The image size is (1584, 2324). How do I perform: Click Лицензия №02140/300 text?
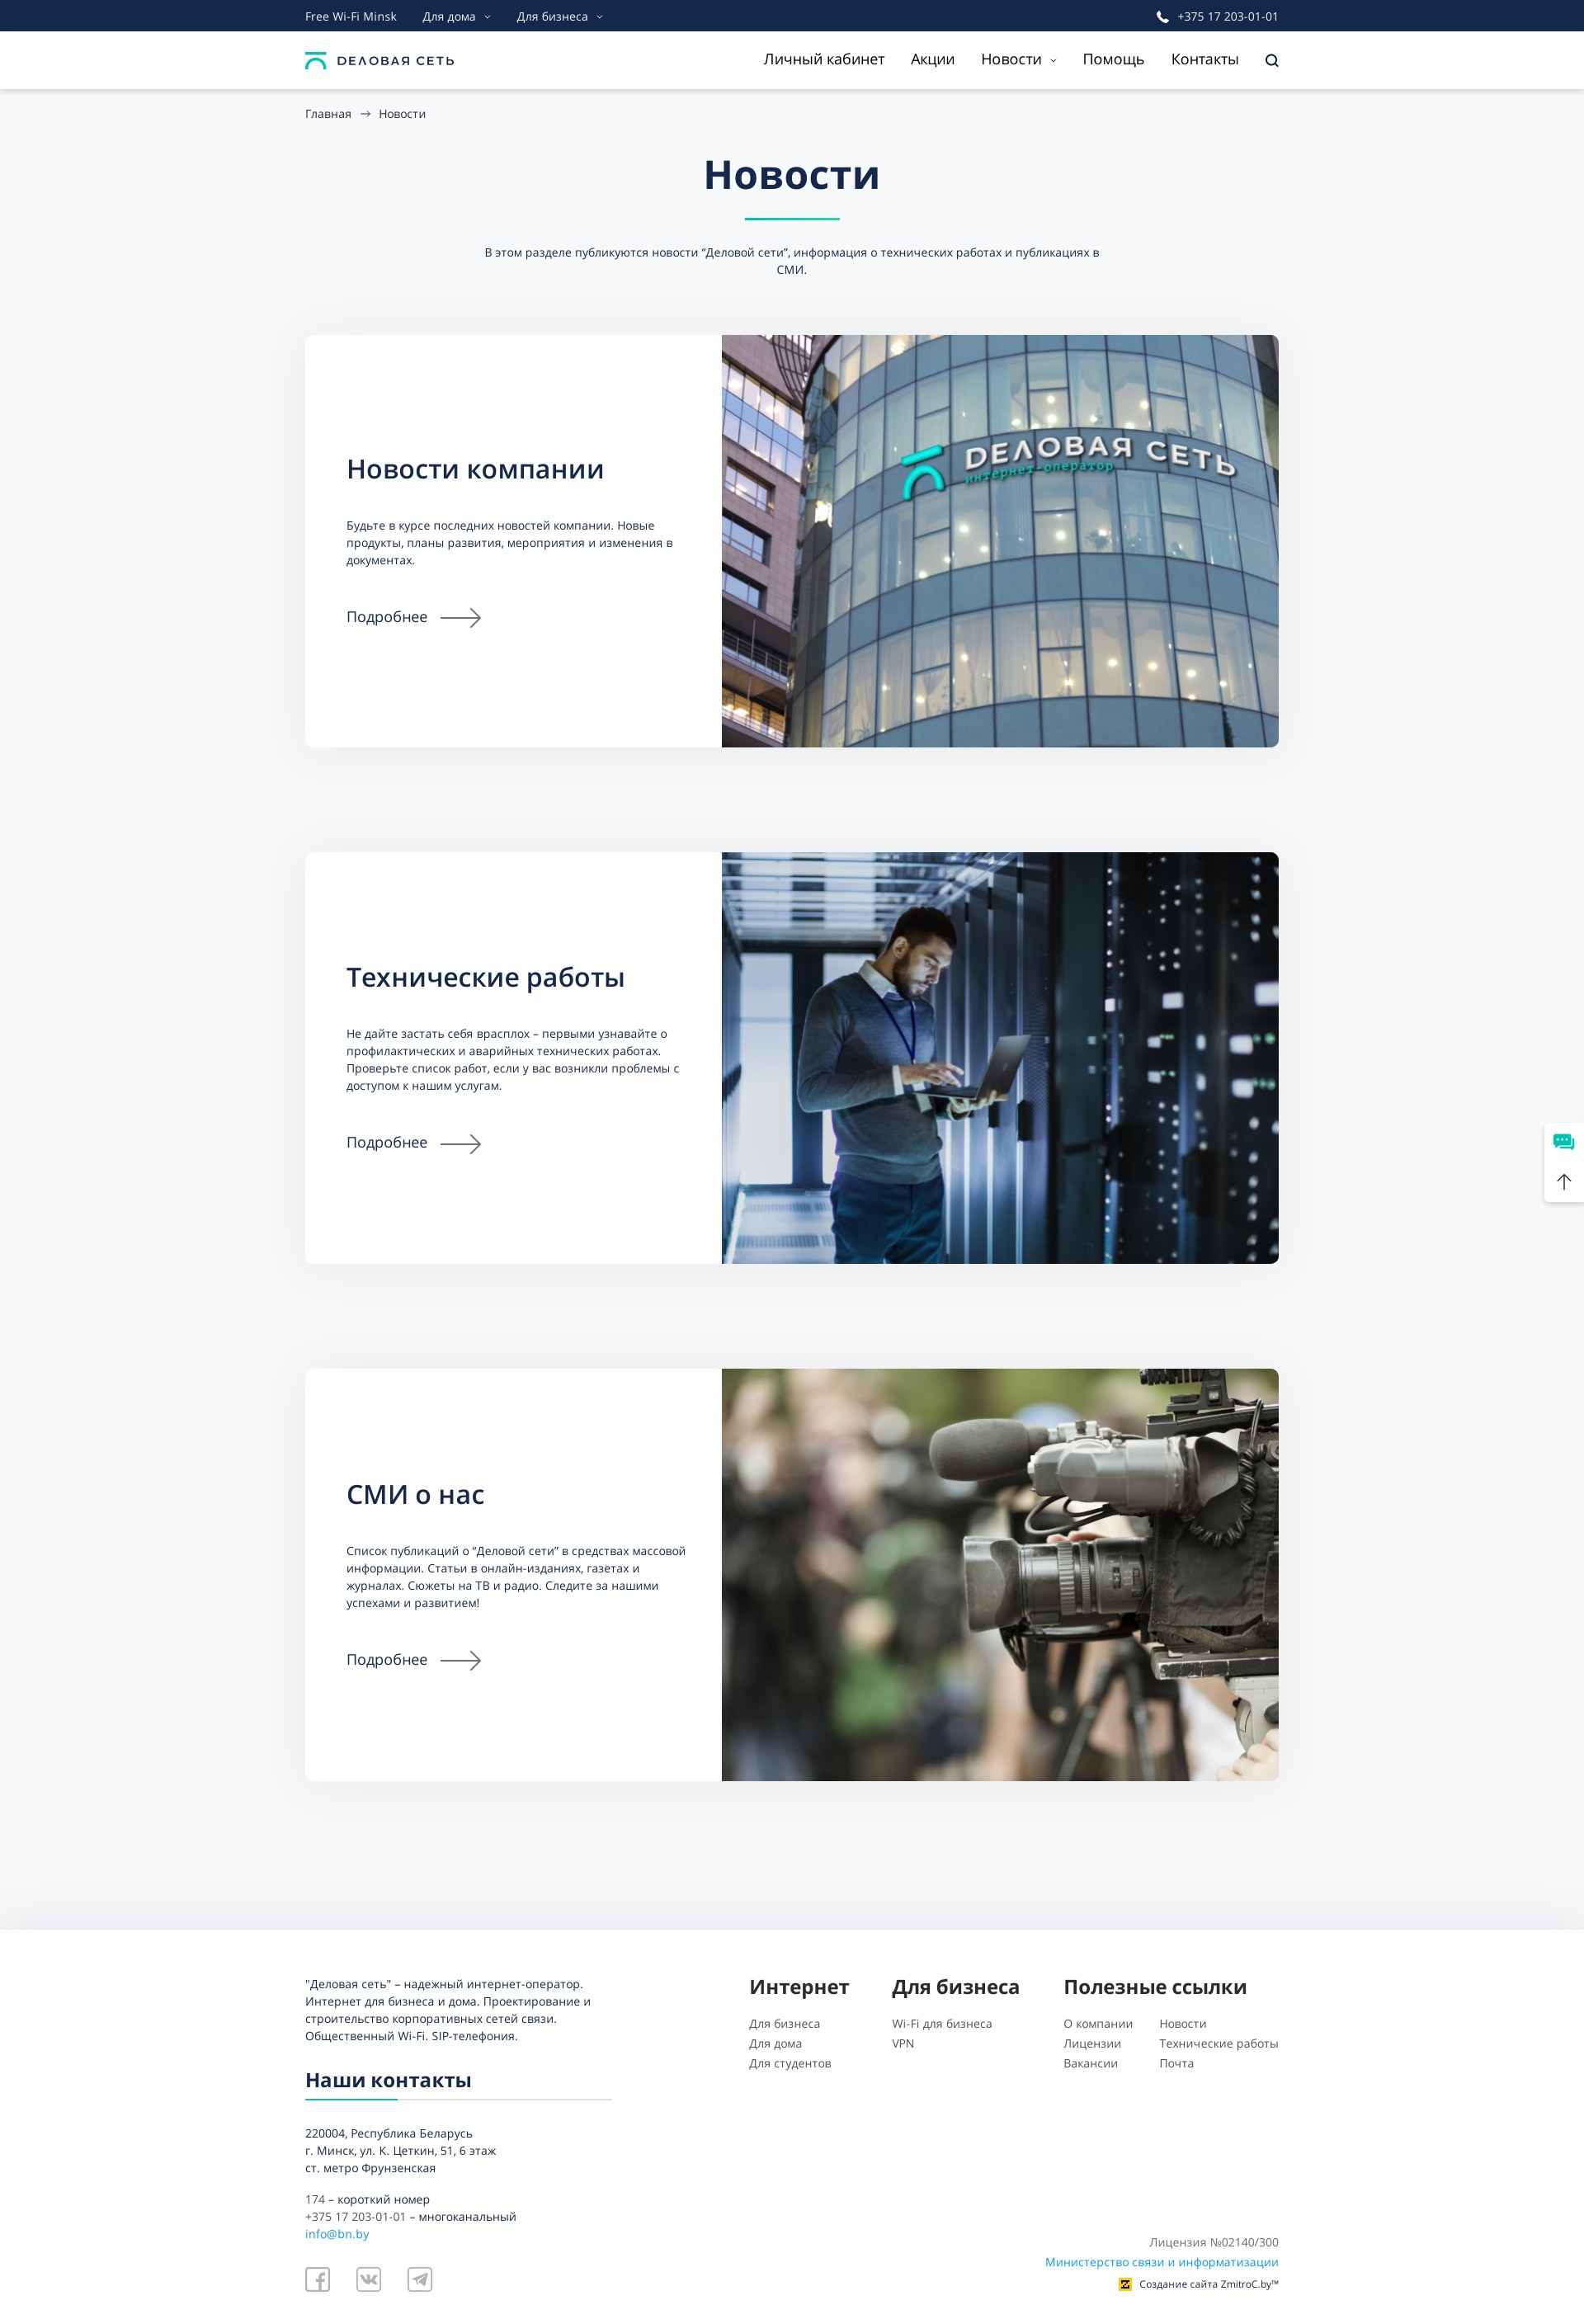[x=1213, y=2242]
